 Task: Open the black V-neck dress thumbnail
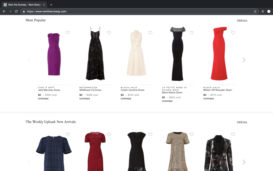(136, 151)
